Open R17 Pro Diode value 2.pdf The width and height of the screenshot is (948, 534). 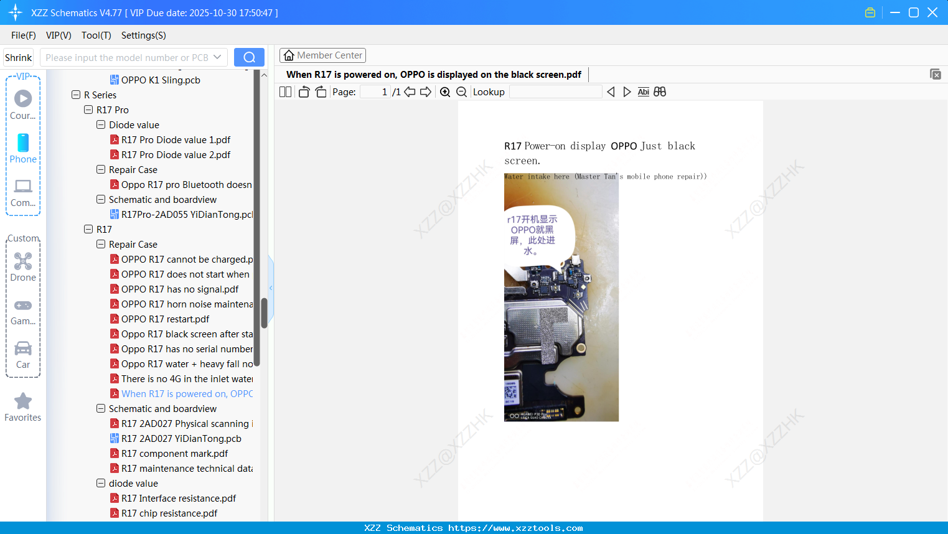click(x=170, y=154)
